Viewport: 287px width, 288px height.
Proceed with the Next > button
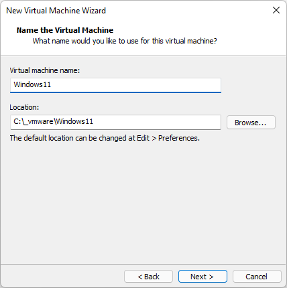pyautogui.click(x=203, y=277)
